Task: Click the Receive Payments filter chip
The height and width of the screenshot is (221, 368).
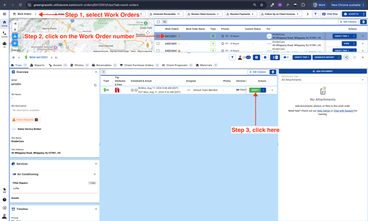Action: tap(242, 14)
